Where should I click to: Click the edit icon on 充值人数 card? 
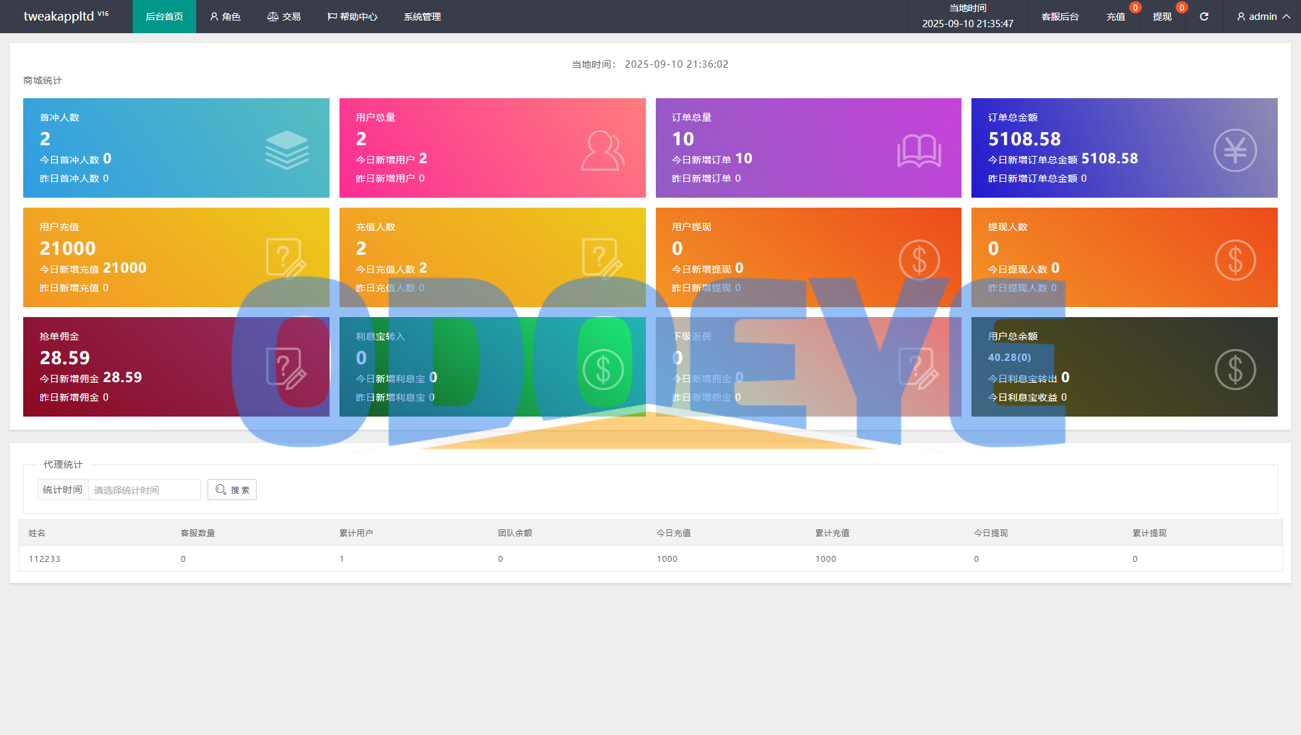602,257
